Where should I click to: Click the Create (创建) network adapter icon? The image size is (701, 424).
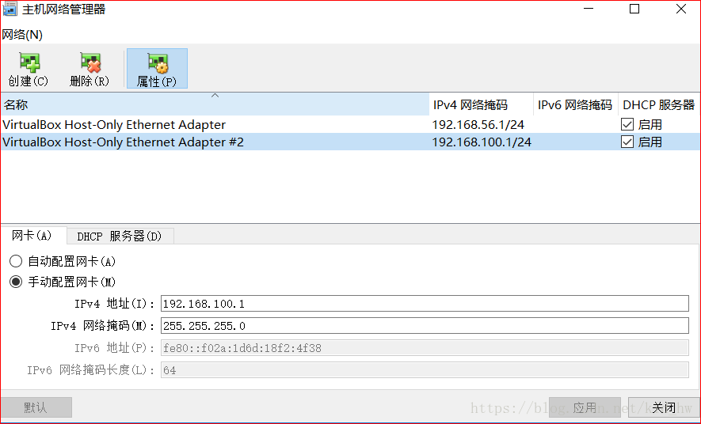(29, 62)
